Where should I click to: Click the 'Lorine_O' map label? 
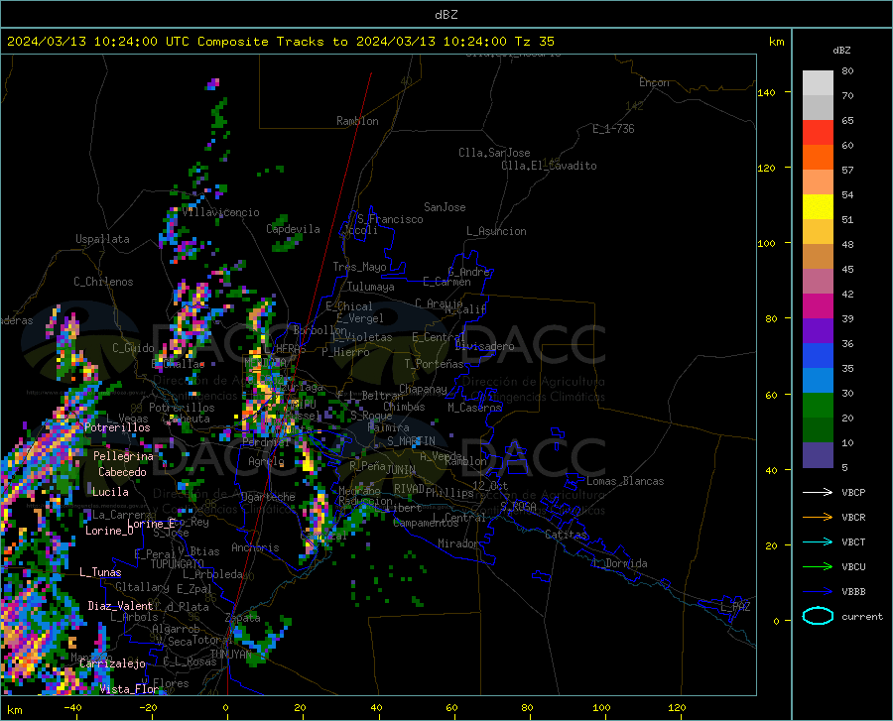tap(109, 531)
